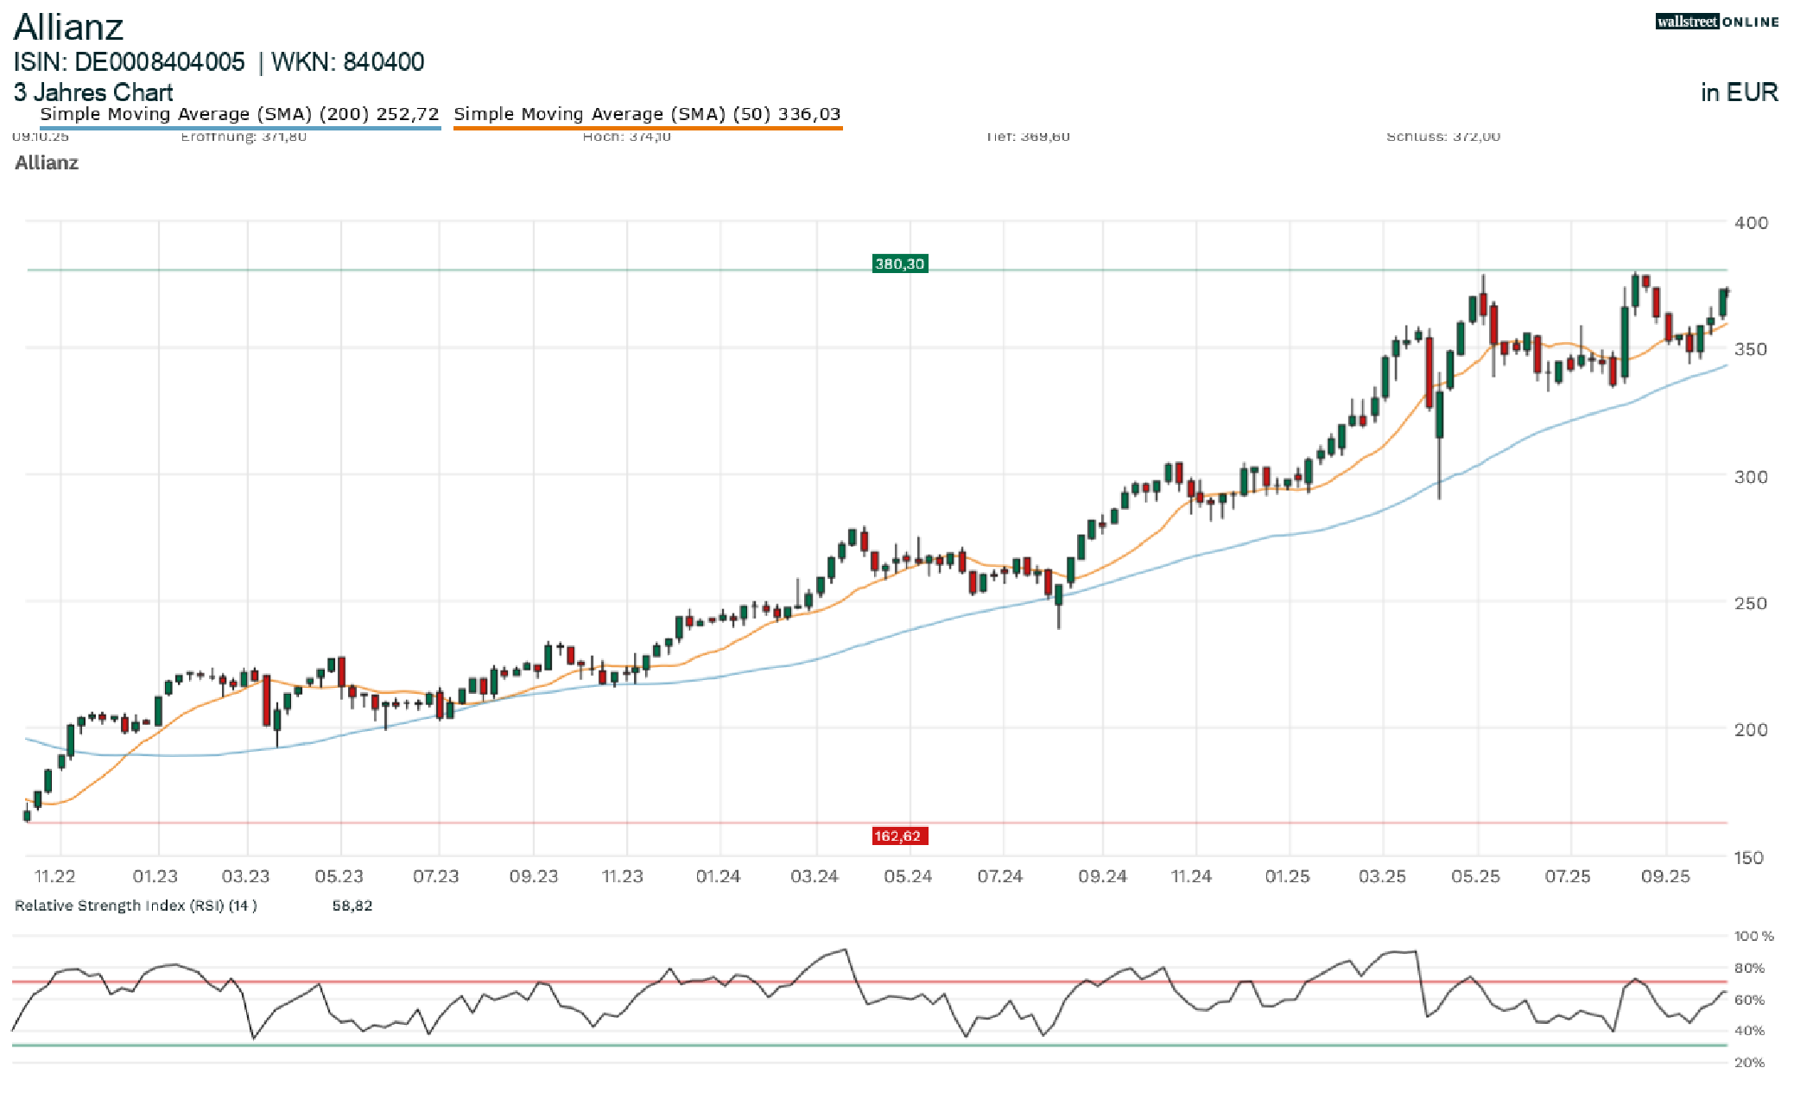Viewport: 1794px width, 1106px height.
Task: Select the SMA (200) legend entry
Action: (x=239, y=114)
